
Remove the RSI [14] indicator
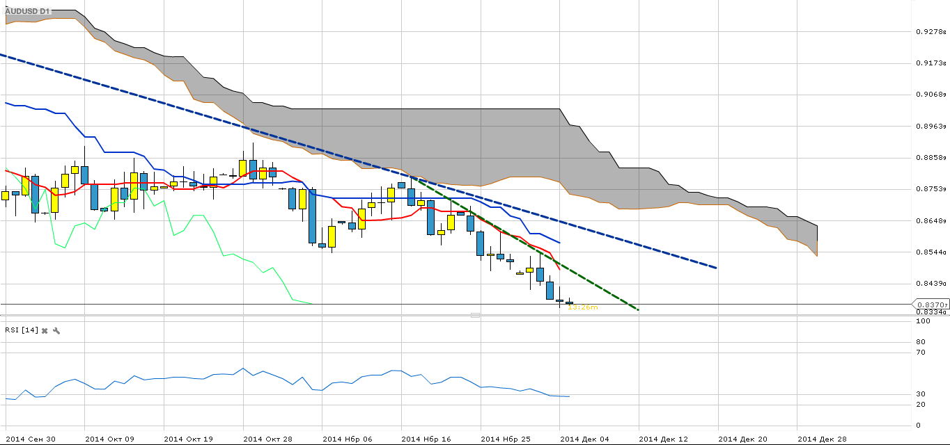(x=45, y=330)
